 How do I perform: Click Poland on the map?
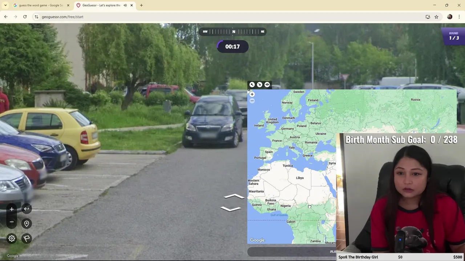pos(302,126)
